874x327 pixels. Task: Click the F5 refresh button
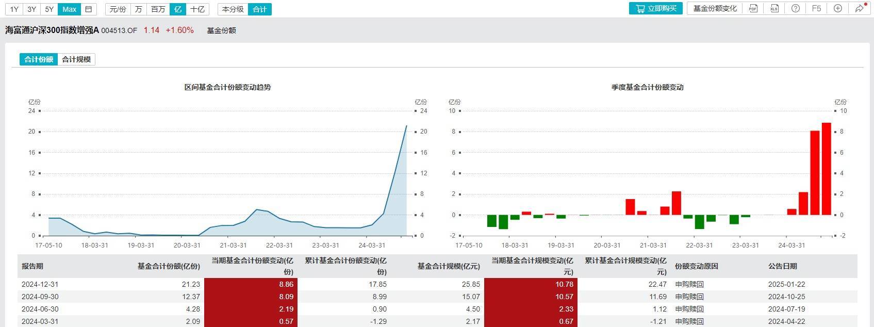pyautogui.click(x=816, y=9)
